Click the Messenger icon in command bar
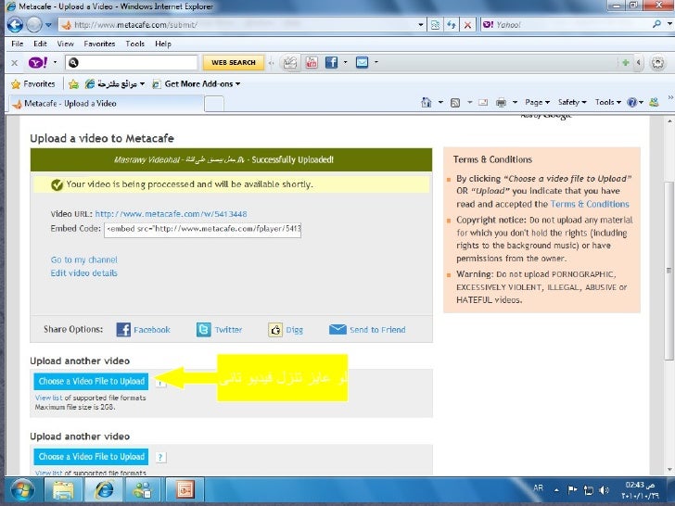The width and height of the screenshot is (675, 506). click(x=654, y=102)
